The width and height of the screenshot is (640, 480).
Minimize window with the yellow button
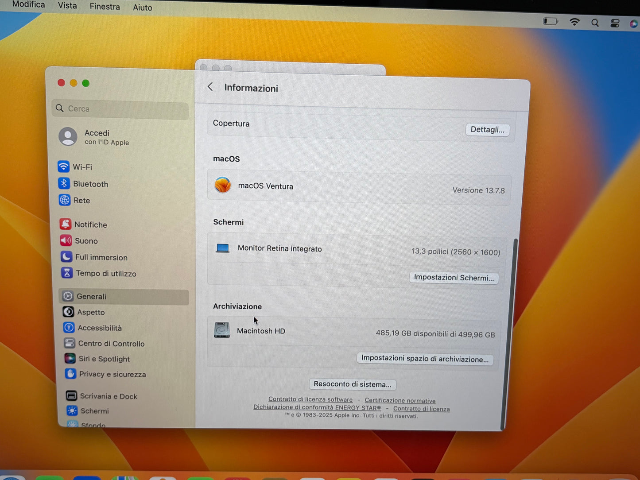coord(74,83)
